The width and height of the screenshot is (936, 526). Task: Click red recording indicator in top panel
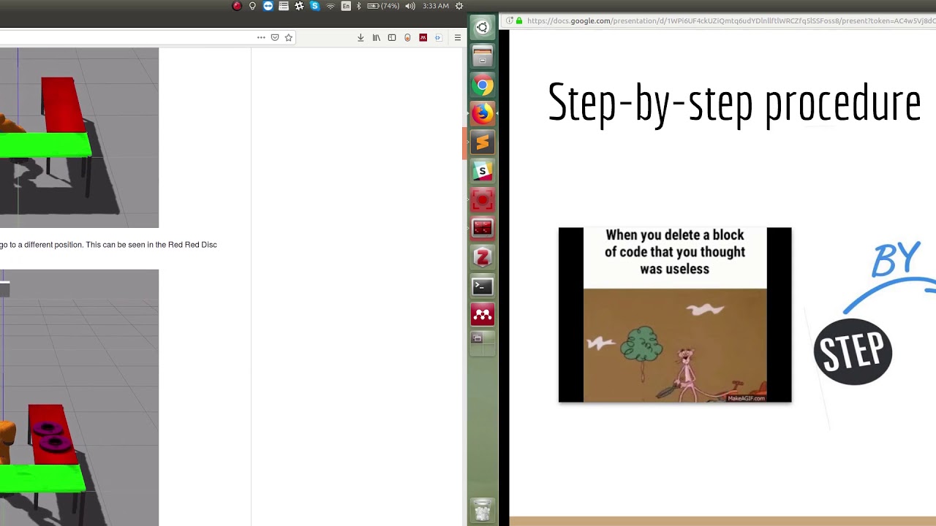tap(237, 6)
